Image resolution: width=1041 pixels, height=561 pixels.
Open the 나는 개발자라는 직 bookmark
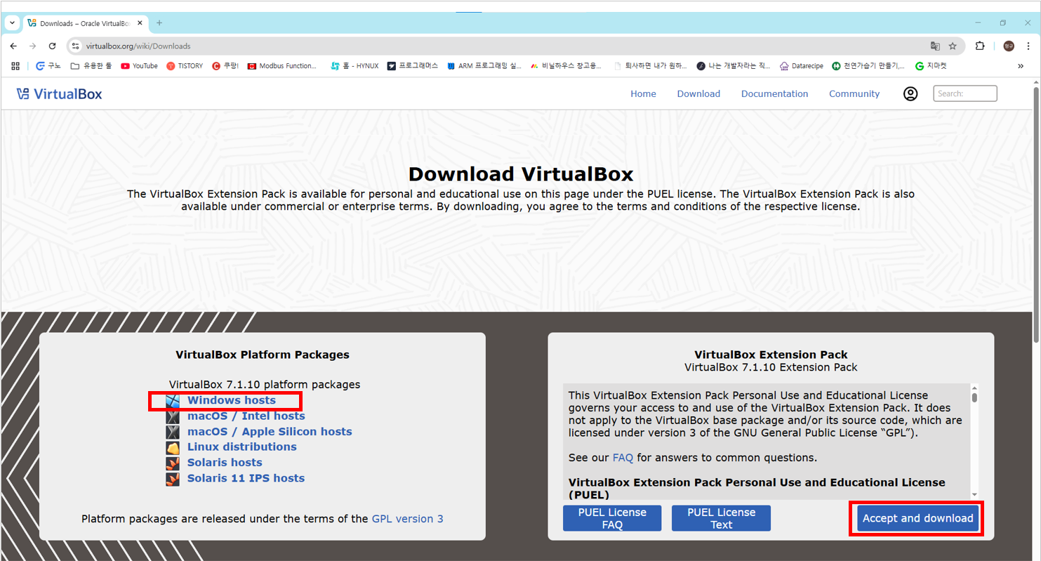pos(734,66)
